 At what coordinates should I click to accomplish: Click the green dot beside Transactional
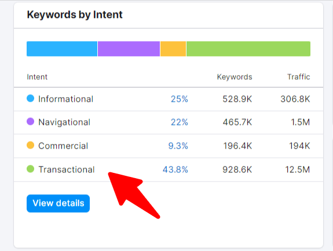tap(30, 169)
